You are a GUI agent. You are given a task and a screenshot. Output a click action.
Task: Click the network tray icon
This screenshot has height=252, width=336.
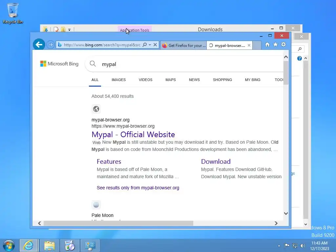pos(295,245)
